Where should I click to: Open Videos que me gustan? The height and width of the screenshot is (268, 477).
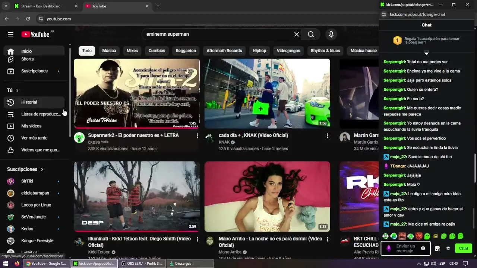(34, 150)
